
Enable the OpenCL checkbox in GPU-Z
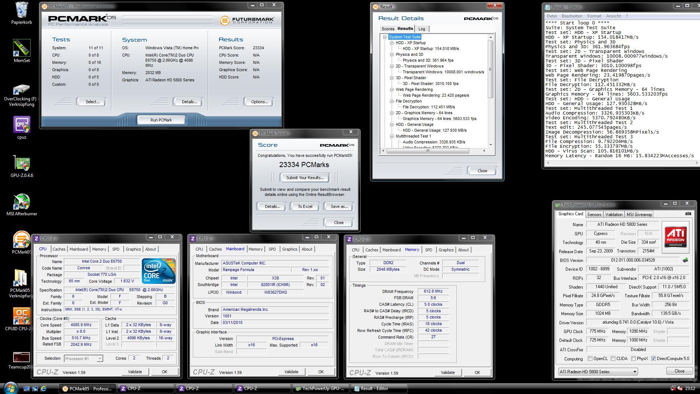590,359
